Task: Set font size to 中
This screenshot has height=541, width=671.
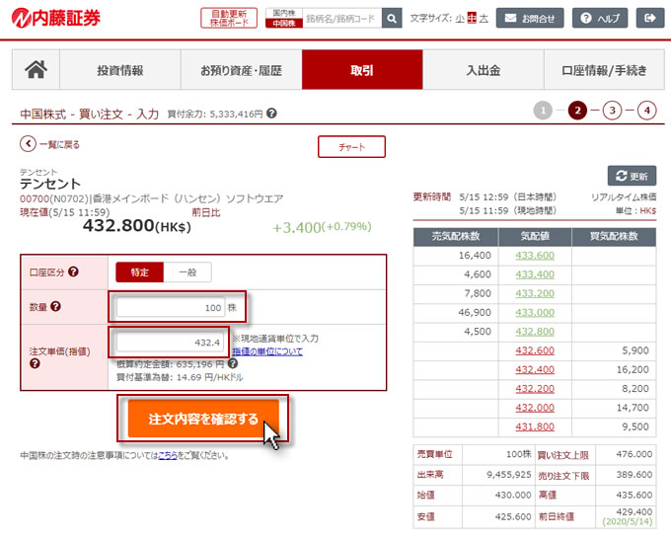Action: [472, 19]
